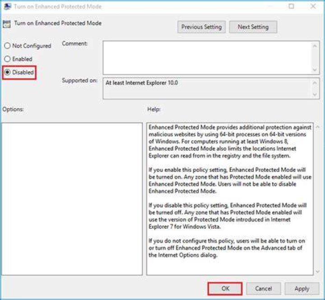Click the 'Turn on Enhanced Protected Mode' heading

click(58, 23)
